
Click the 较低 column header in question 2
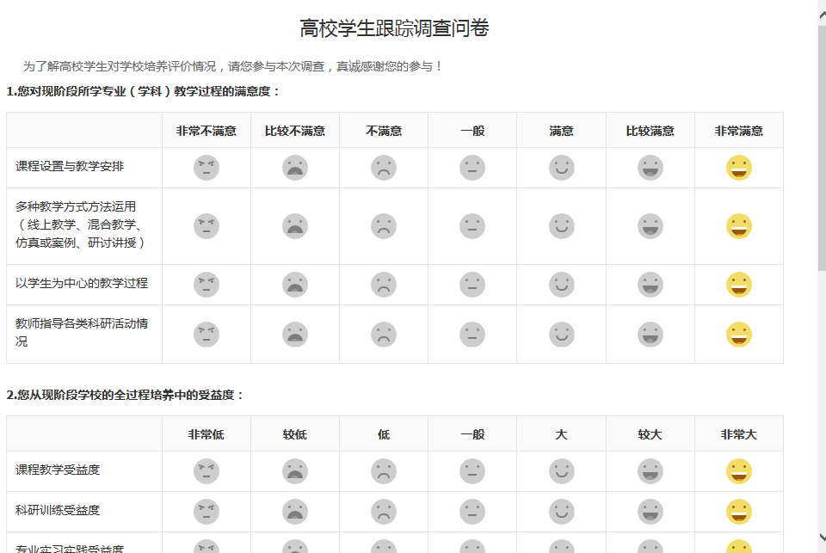click(295, 434)
